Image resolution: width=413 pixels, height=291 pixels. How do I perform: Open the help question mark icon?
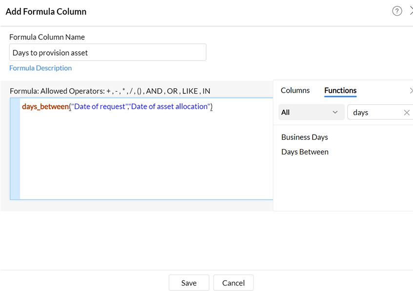click(x=397, y=11)
